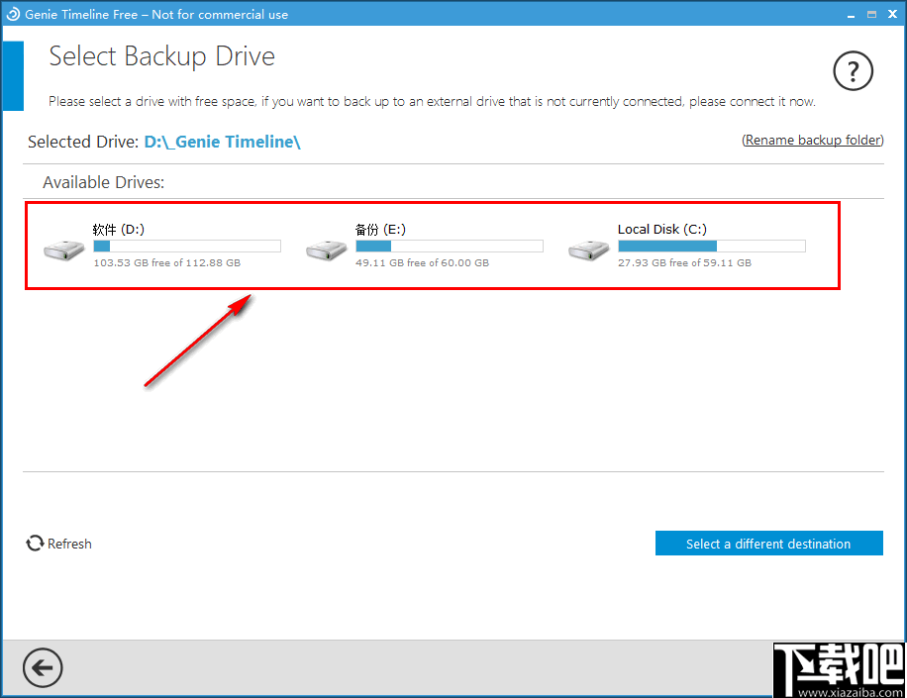
Task: Click the Local Disk (C:) drive name
Action: pyautogui.click(x=662, y=230)
